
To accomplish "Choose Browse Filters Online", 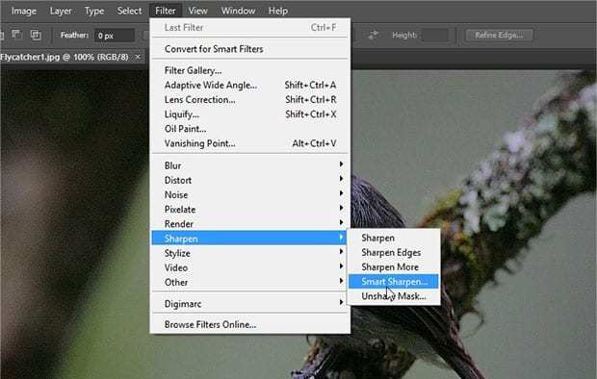I will pyautogui.click(x=250, y=324).
